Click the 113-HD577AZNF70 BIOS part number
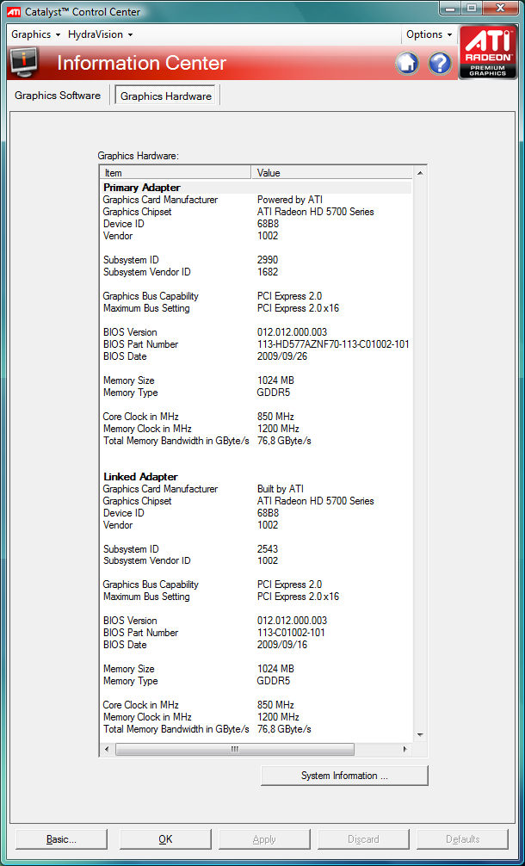 click(x=333, y=344)
